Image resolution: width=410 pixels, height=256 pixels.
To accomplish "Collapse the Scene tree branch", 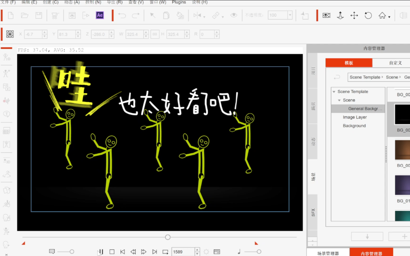I will coord(339,100).
